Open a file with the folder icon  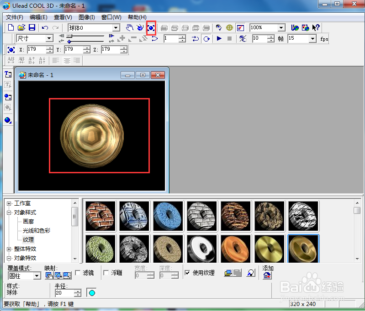[21, 28]
